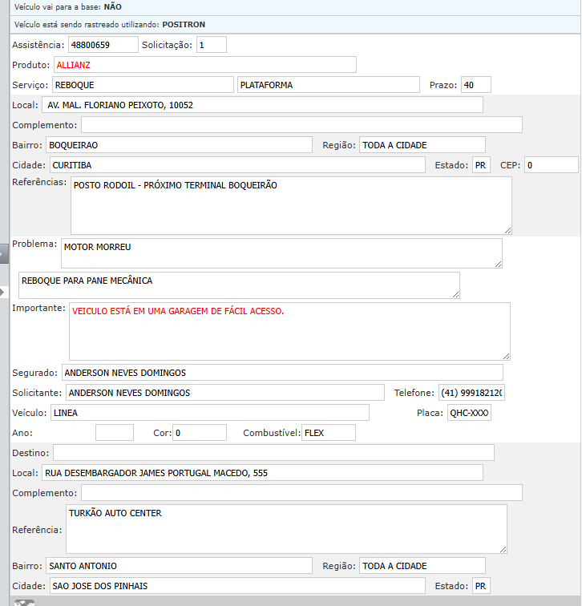The image size is (582, 606).
Task: Select the Prazo field
Action: click(x=475, y=85)
